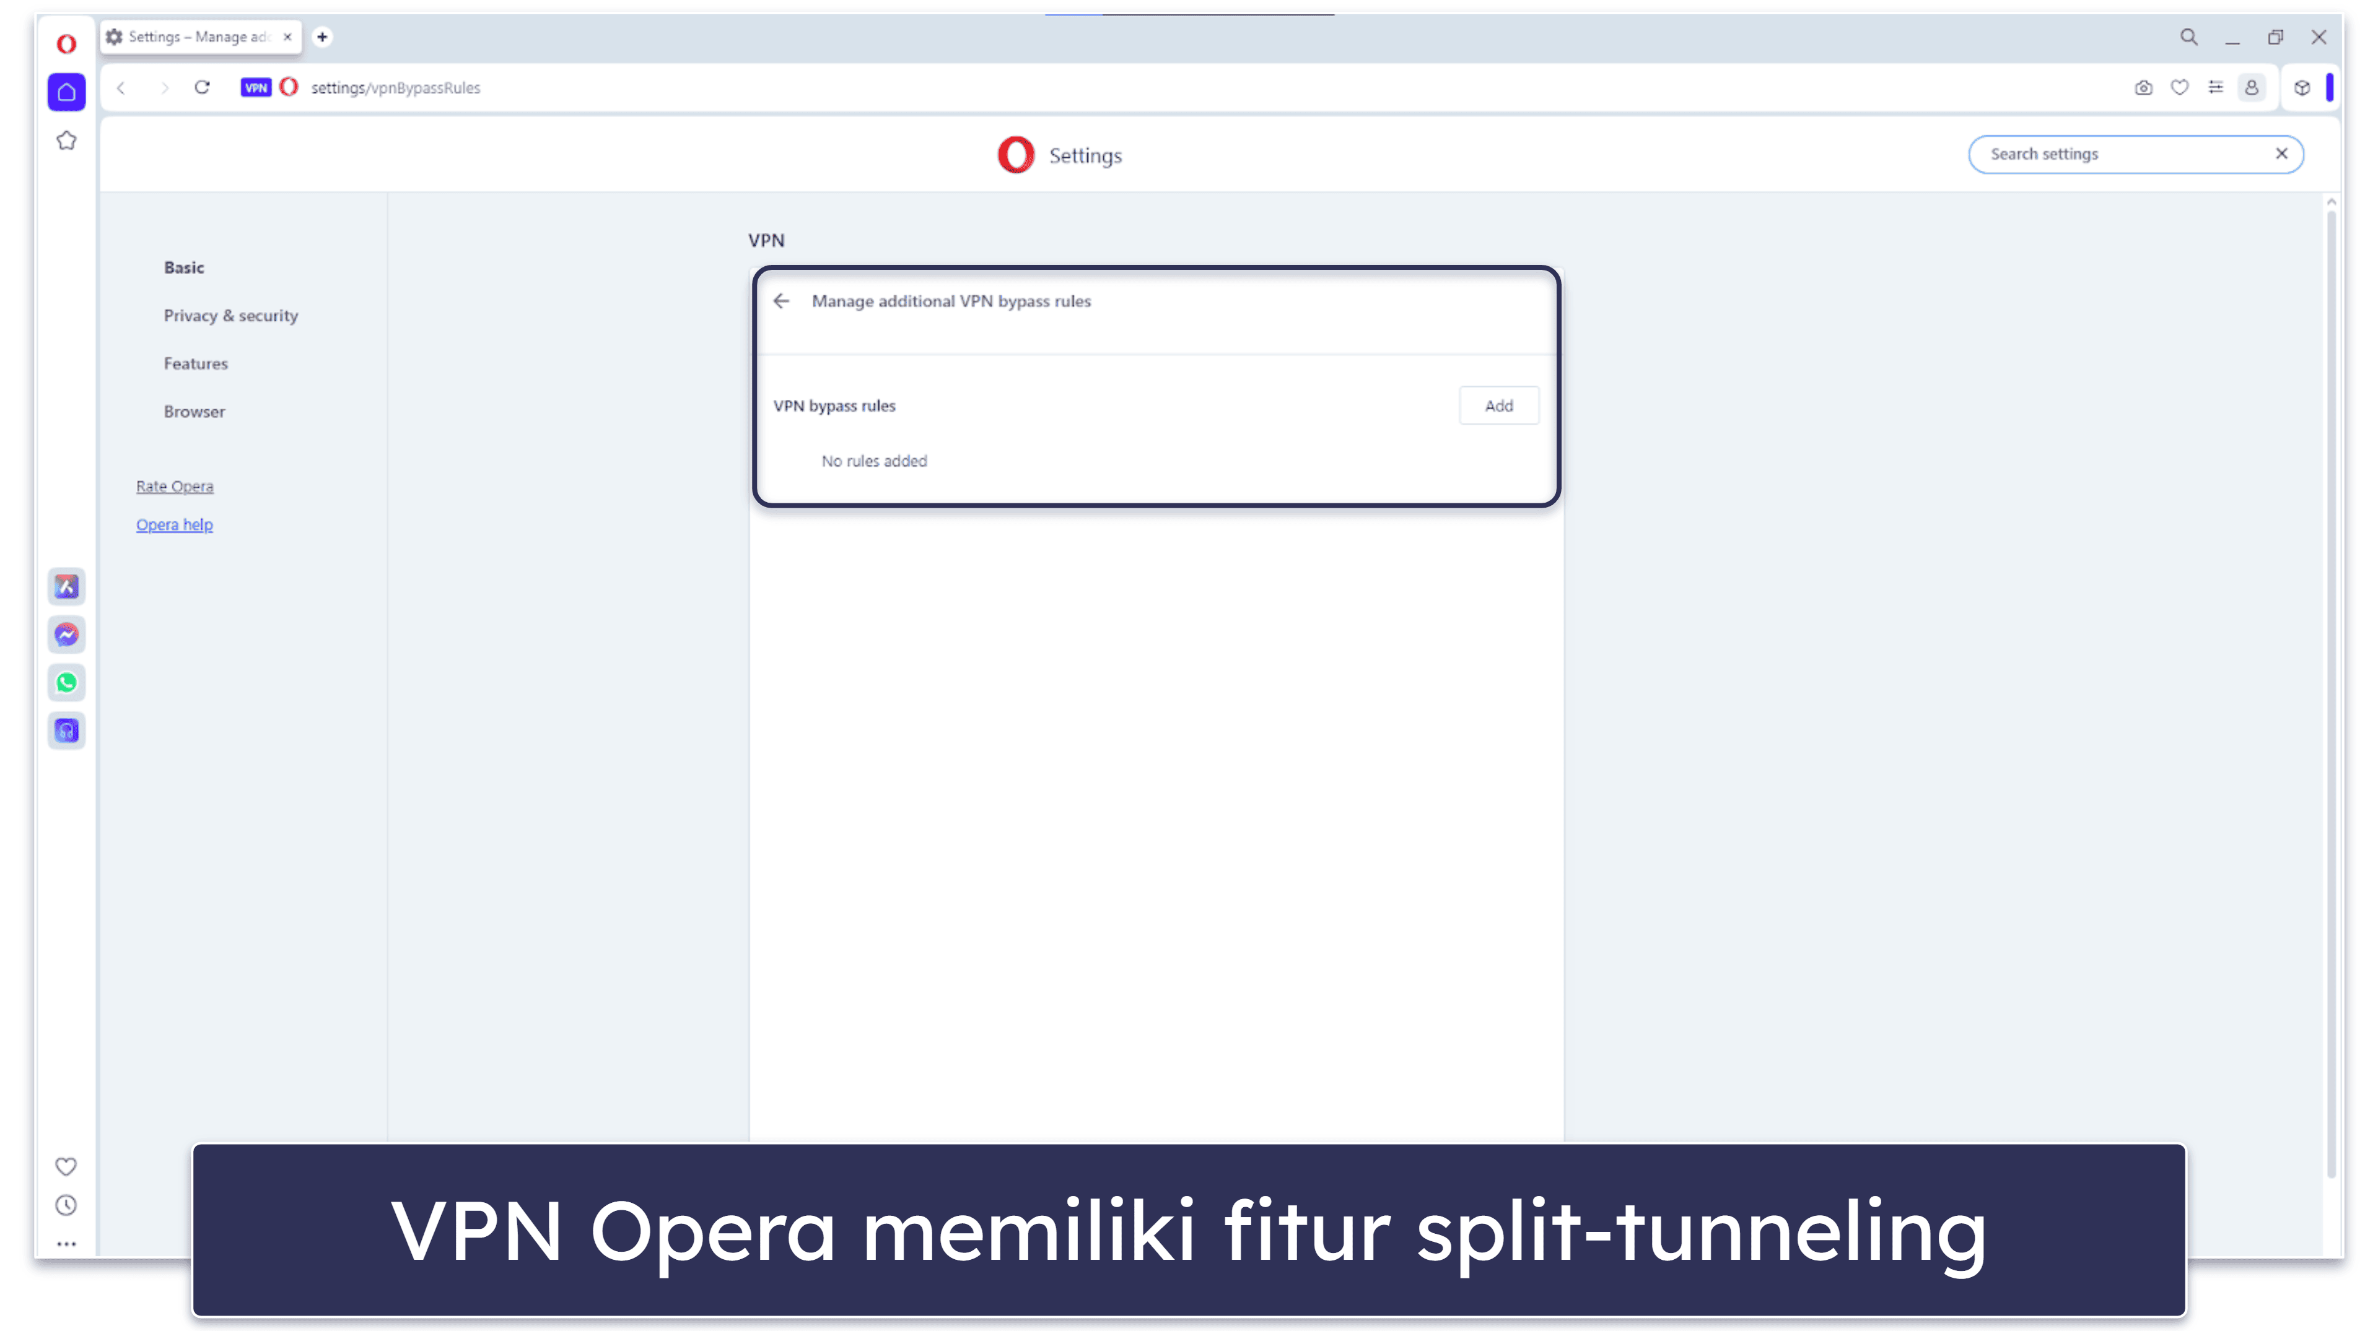Open the music Player sidebar icon
The image size is (2378, 1331).
tap(66, 731)
